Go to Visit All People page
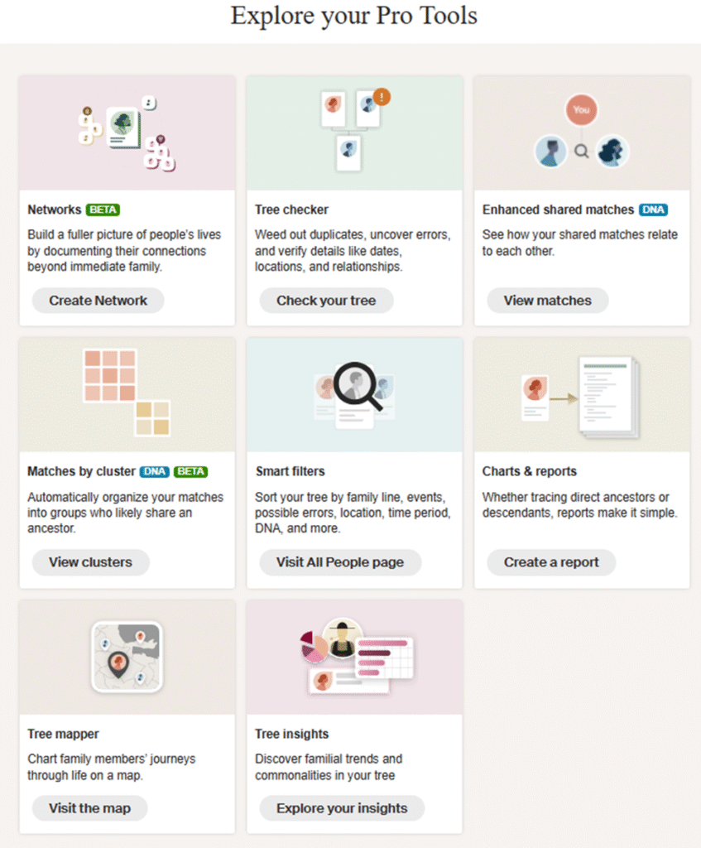 click(x=340, y=562)
